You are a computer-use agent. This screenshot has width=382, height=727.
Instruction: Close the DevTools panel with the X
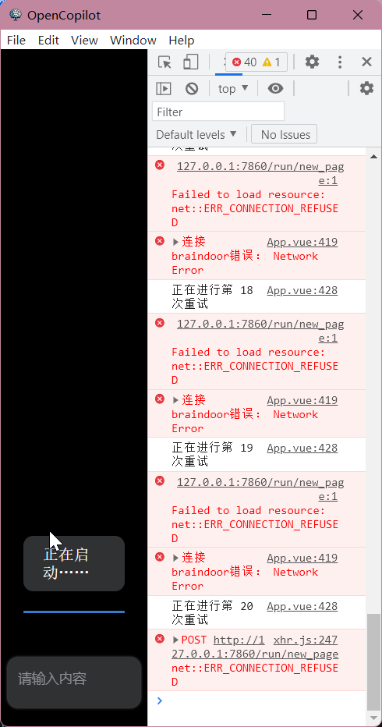pos(366,62)
